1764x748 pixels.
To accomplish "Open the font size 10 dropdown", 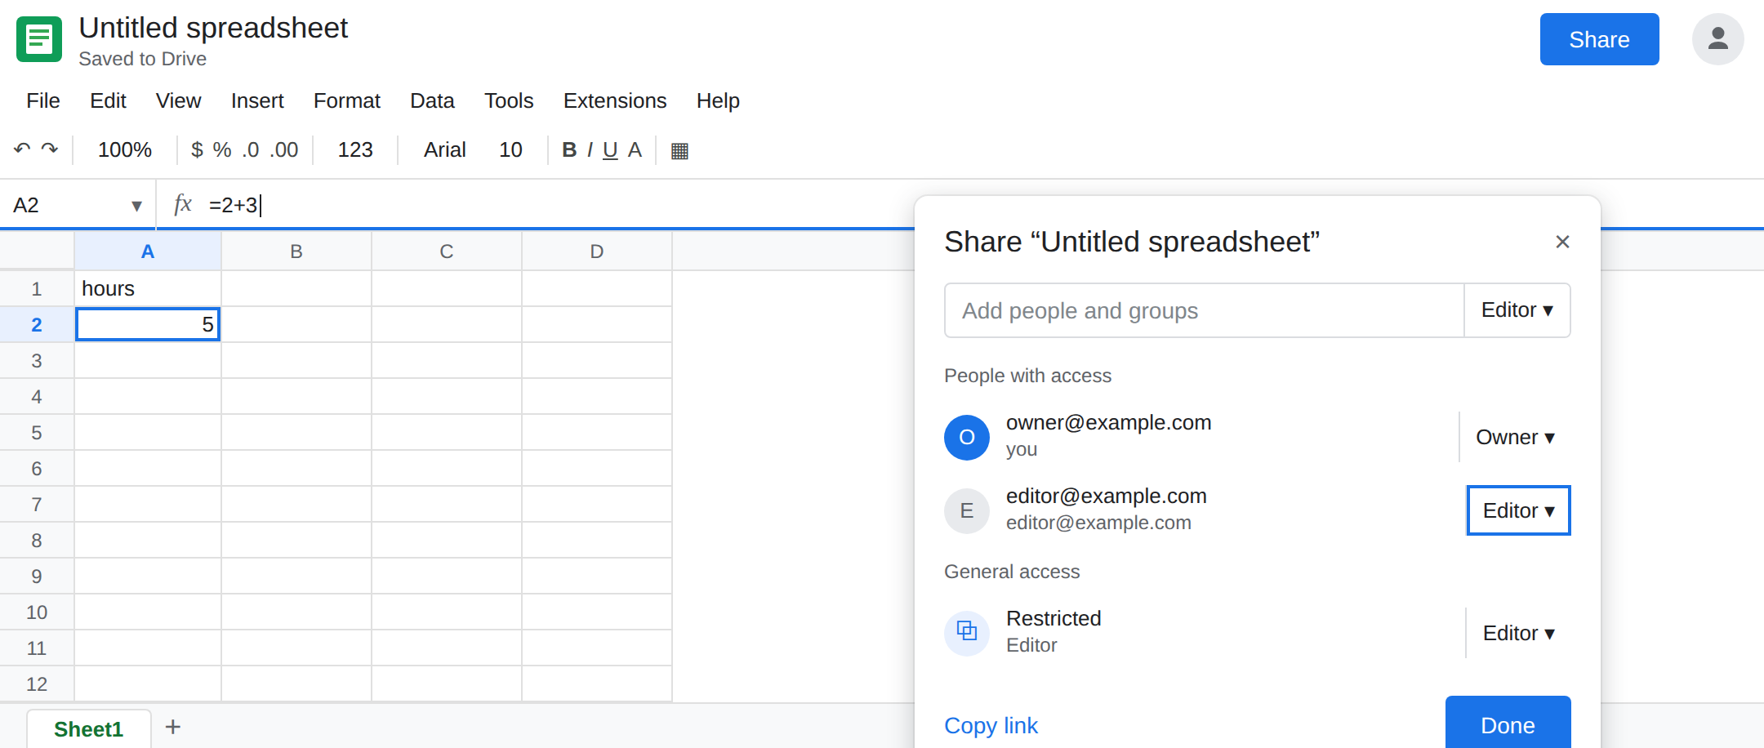I will point(510,149).
